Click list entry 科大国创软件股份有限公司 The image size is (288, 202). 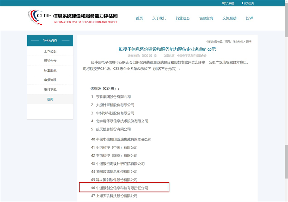pyautogui.click(x=117, y=180)
